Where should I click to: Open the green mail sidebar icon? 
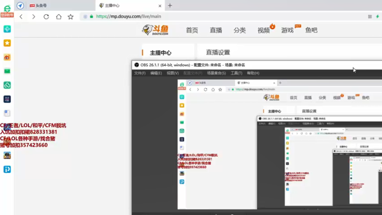[7, 71]
